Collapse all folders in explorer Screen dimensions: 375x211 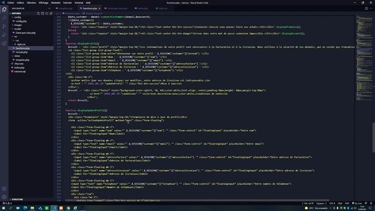click(51, 13)
